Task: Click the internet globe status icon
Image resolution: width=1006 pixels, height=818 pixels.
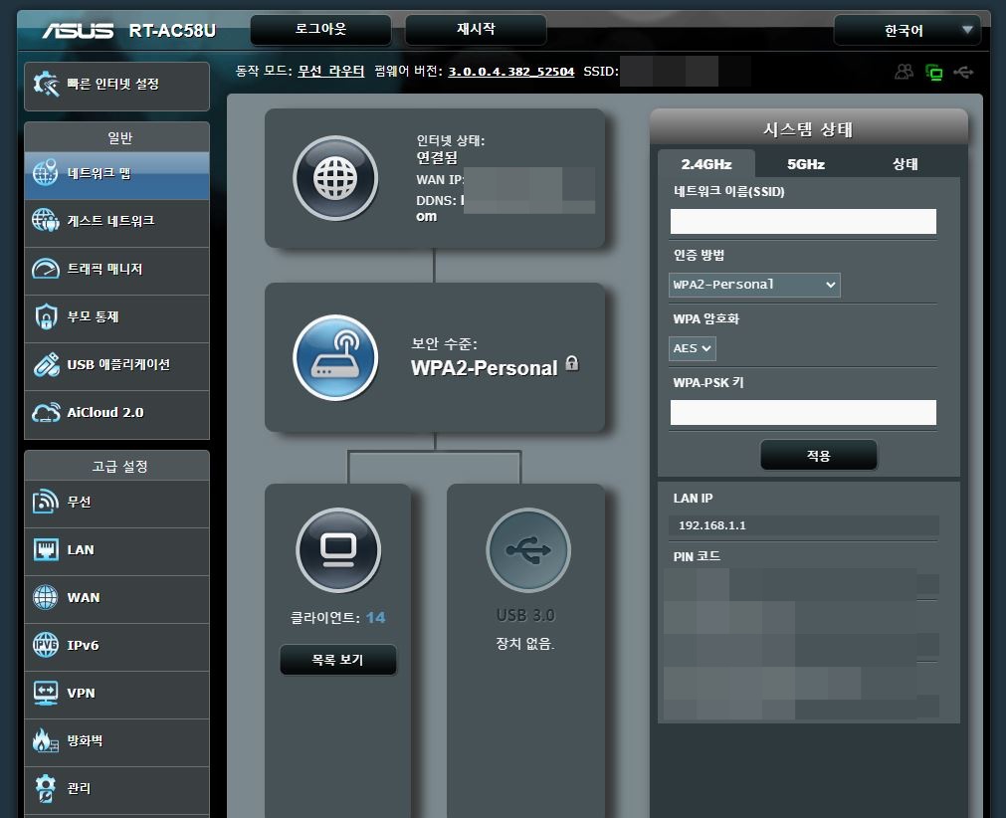Action: pyautogui.click(x=335, y=178)
